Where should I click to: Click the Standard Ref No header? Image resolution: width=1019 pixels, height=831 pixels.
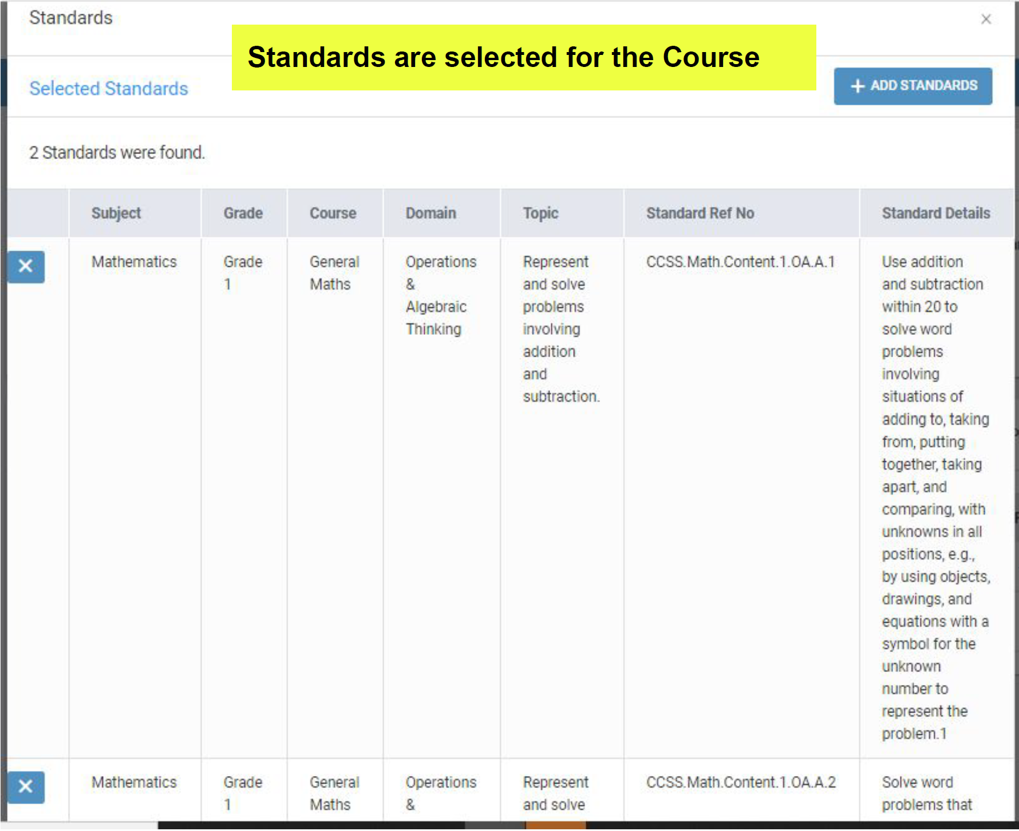[700, 213]
